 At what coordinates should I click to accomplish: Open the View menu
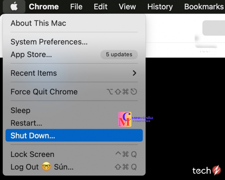[127, 6]
